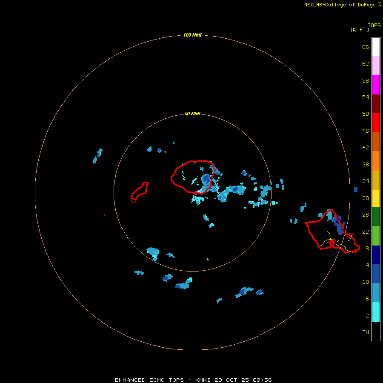Image resolution: width=383 pixels, height=383 pixels.
Task: Click the magenta 58 kft legend swatch
Action: tap(376, 85)
